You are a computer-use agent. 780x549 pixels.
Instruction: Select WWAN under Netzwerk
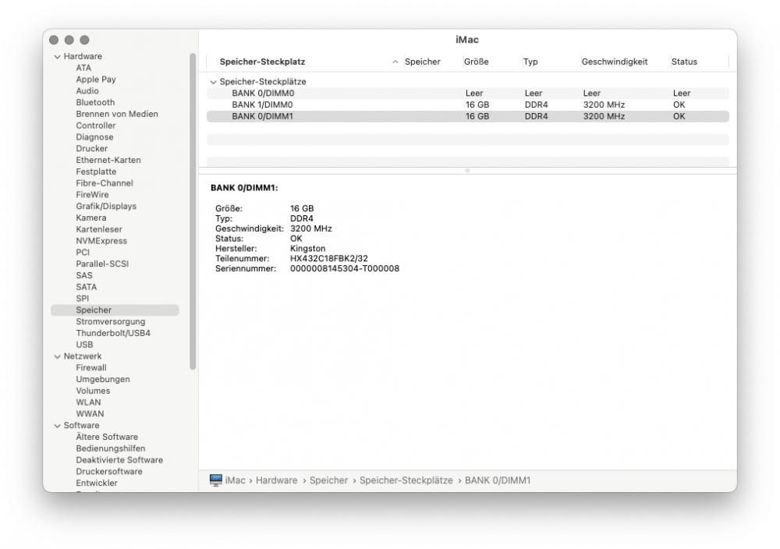point(90,414)
